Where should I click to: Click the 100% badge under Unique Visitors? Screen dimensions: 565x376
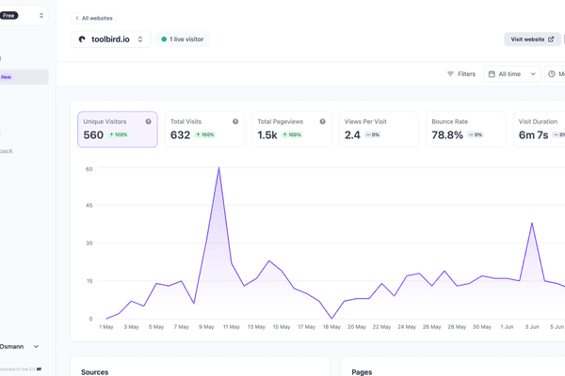click(x=119, y=135)
